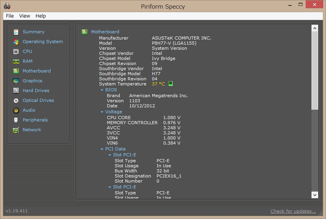Click the Check for updates link
Screen dimensions: 326x219
[x=293, y=211]
